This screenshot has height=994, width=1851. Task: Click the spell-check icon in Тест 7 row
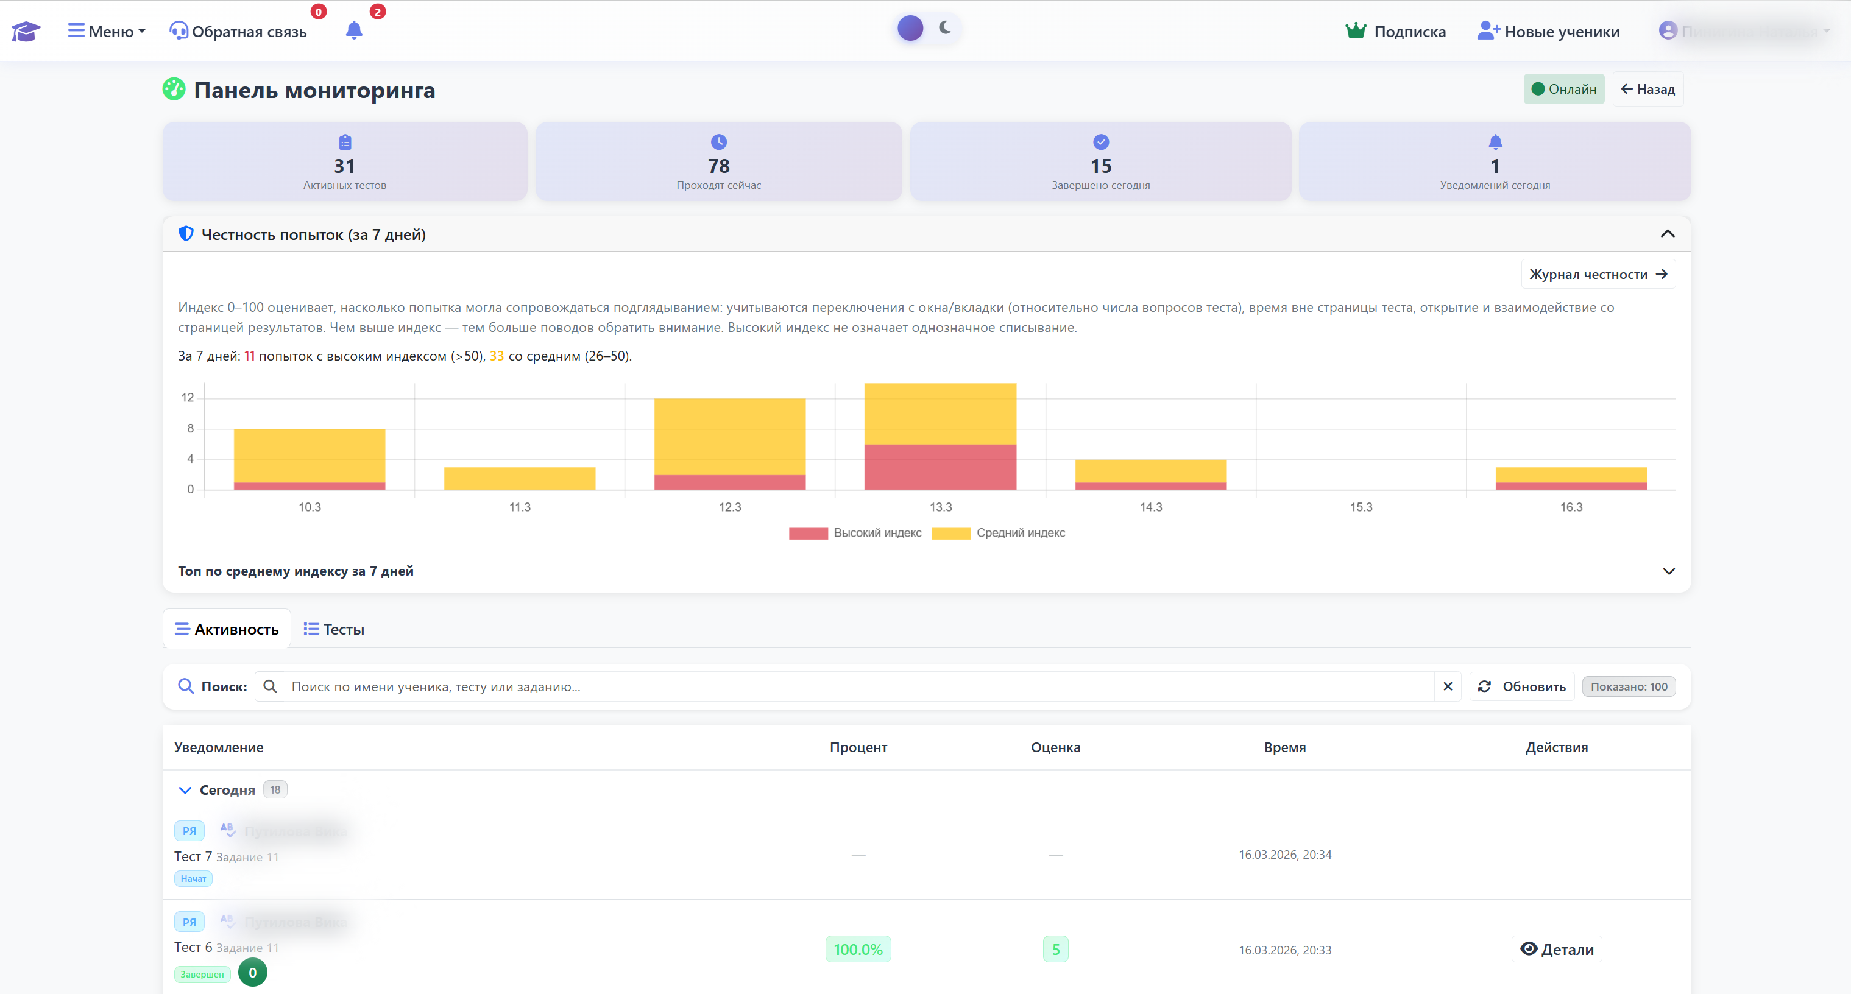[x=228, y=830]
